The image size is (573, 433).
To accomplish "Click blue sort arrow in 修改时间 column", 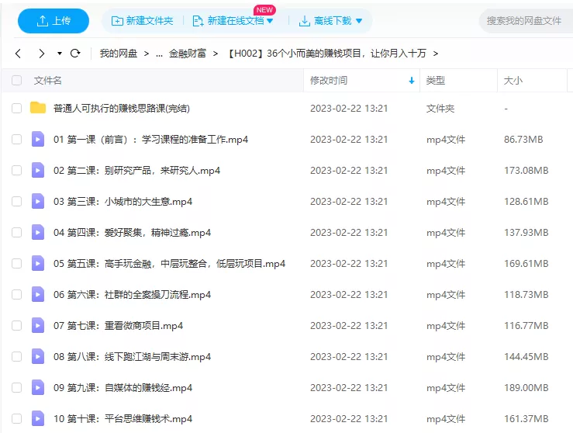I will pos(411,81).
